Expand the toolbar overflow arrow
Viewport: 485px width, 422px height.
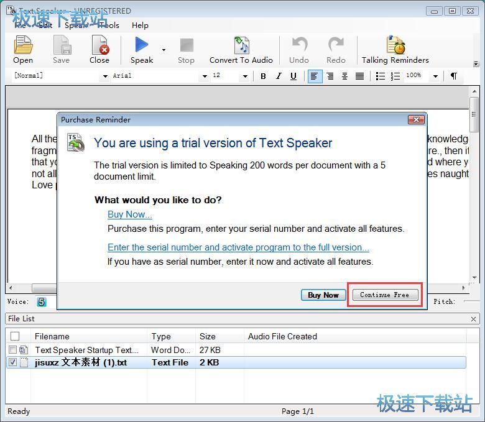tap(476, 64)
